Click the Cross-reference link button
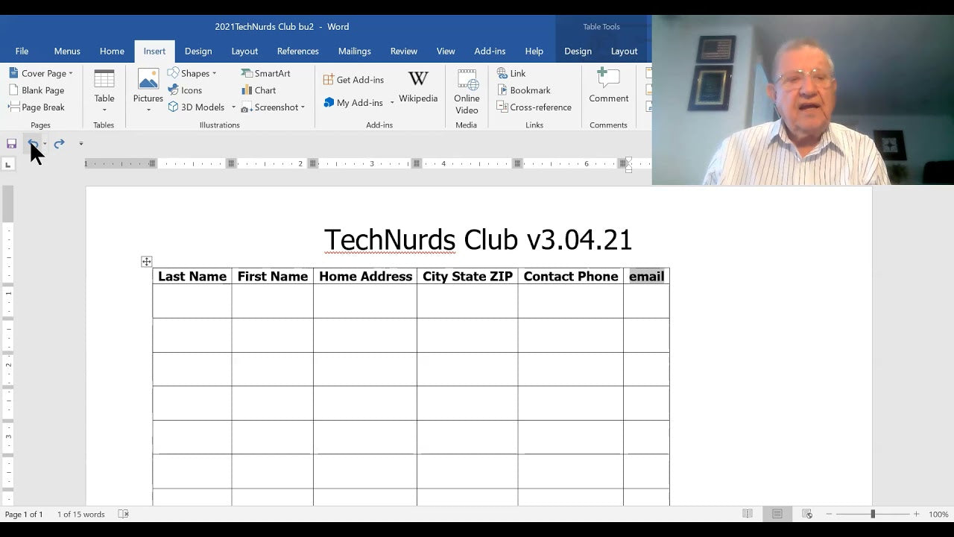 tap(534, 107)
